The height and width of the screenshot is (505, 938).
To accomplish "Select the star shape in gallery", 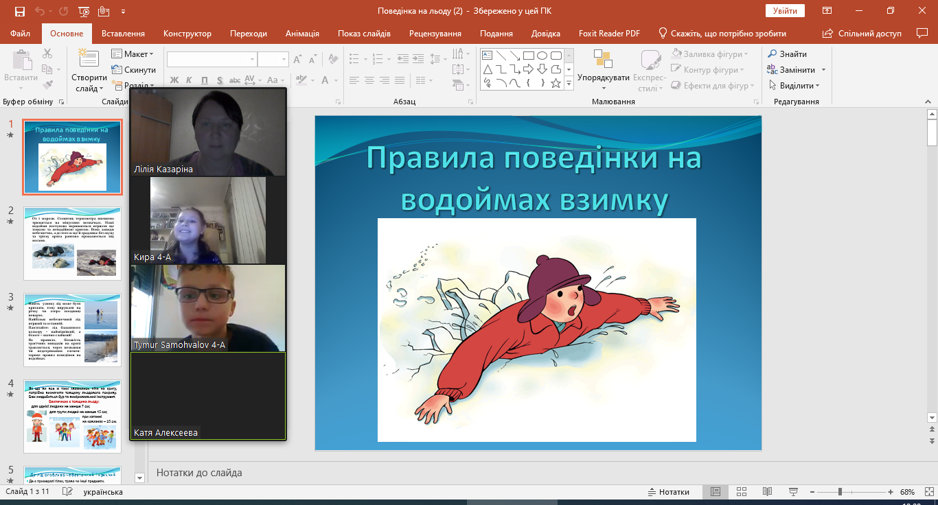I will tap(556, 83).
